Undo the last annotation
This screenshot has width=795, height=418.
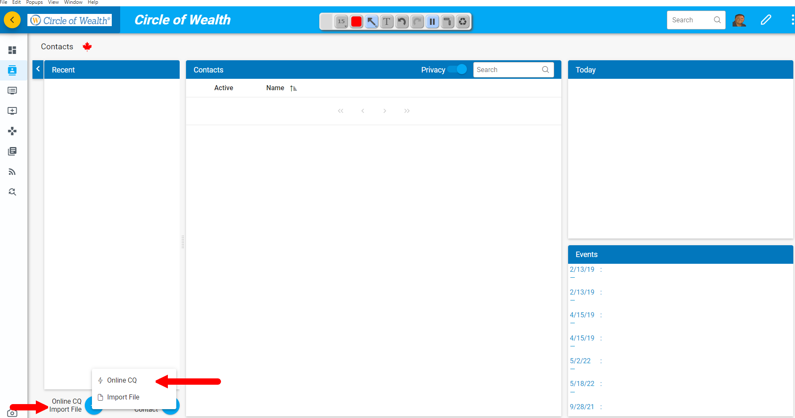click(402, 21)
